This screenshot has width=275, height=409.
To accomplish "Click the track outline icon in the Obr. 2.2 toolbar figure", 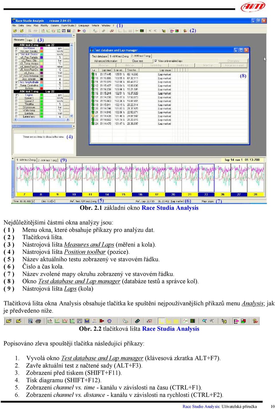I will point(125,321).
